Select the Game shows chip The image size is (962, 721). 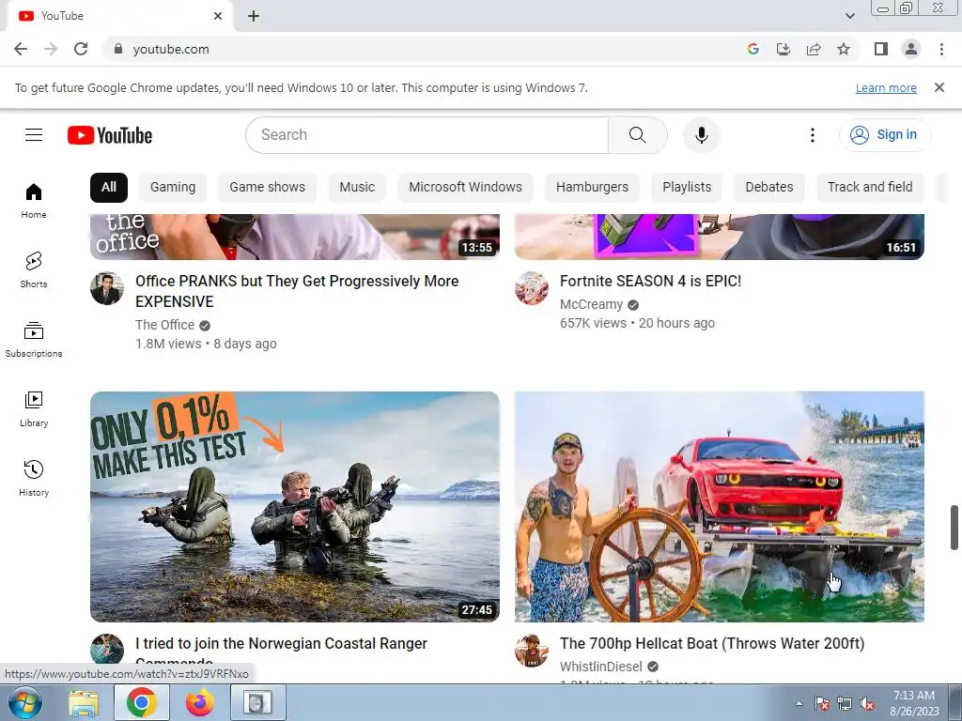pos(267,187)
